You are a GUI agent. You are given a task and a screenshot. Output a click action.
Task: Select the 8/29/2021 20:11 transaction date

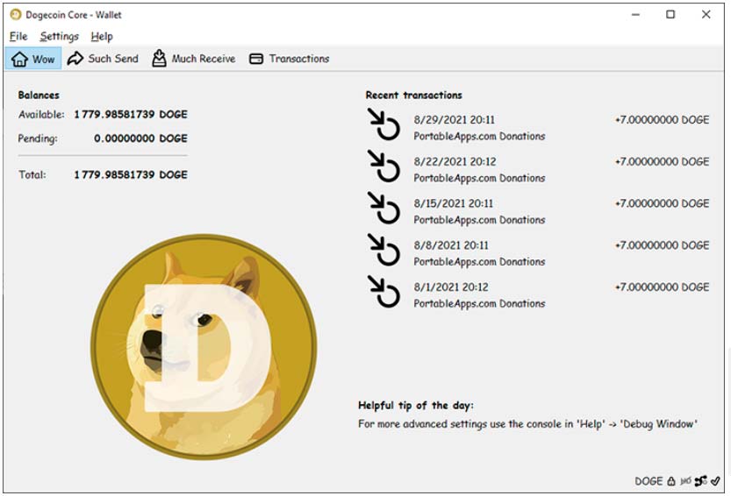pyautogui.click(x=454, y=120)
